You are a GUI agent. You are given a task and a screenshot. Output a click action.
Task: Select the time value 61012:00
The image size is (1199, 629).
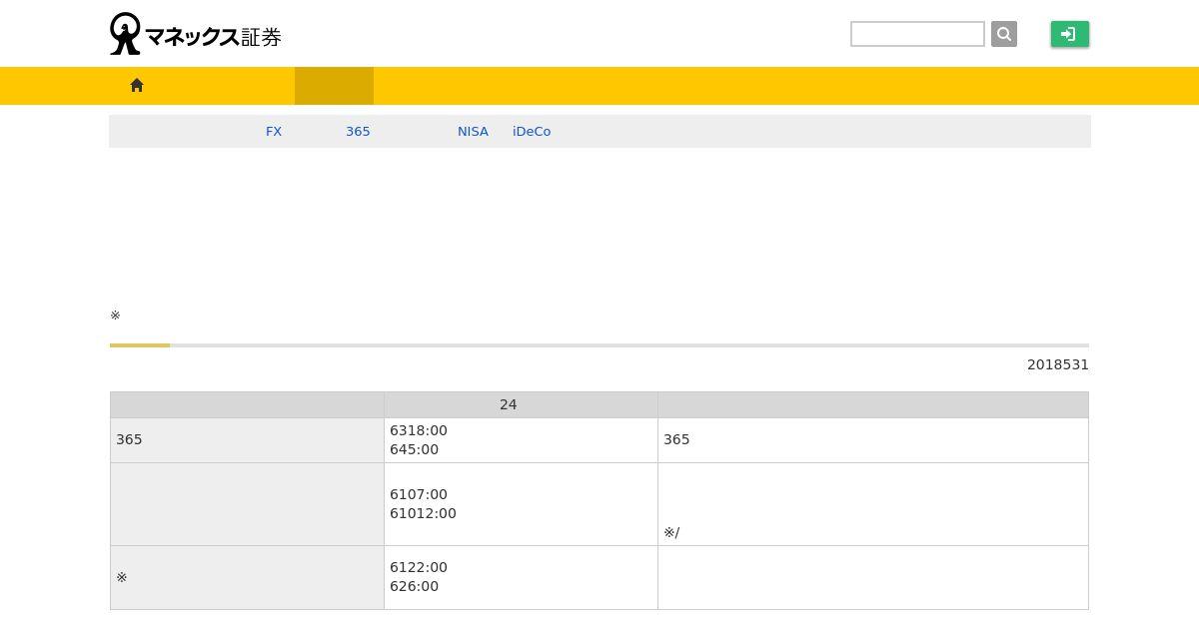(x=423, y=513)
